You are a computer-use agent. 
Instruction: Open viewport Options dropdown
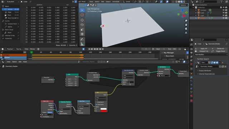pos(184,5)
